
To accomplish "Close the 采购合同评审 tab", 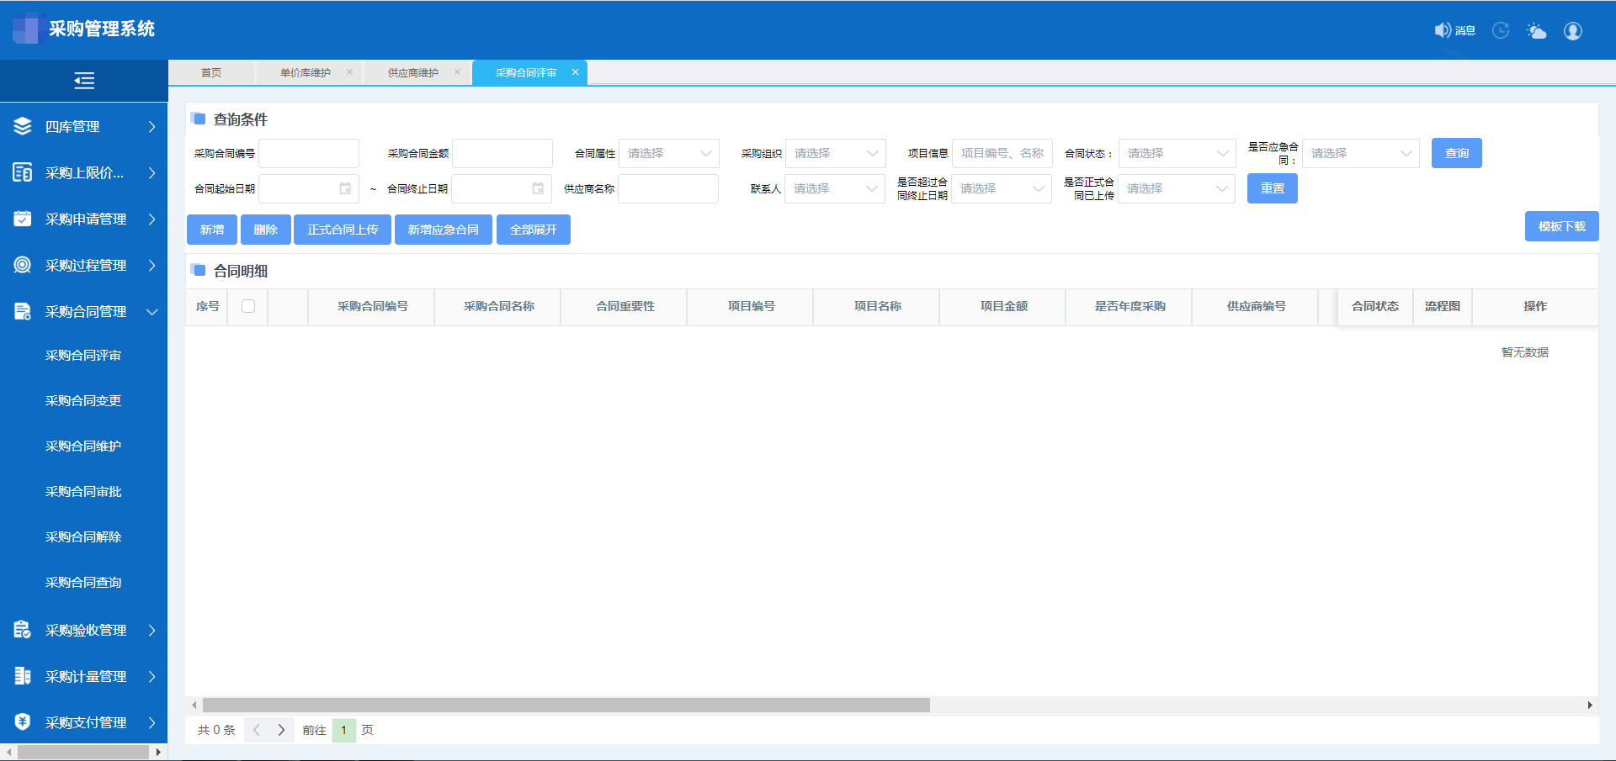I will [x=575, y=72].
